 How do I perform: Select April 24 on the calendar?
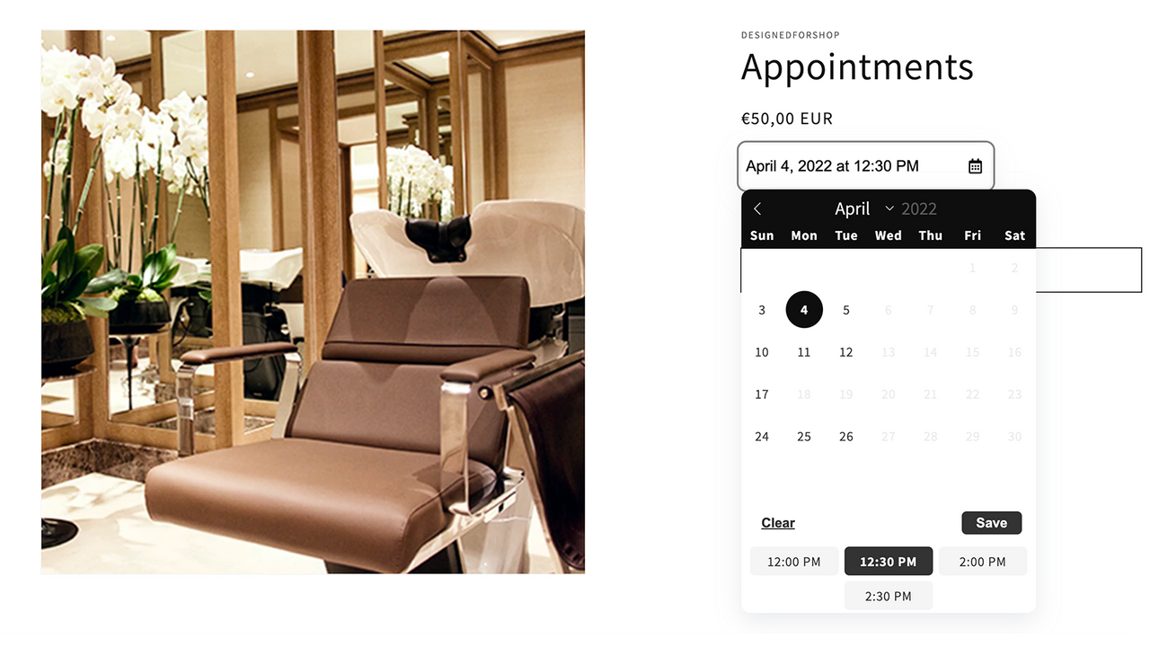(762, 437)
